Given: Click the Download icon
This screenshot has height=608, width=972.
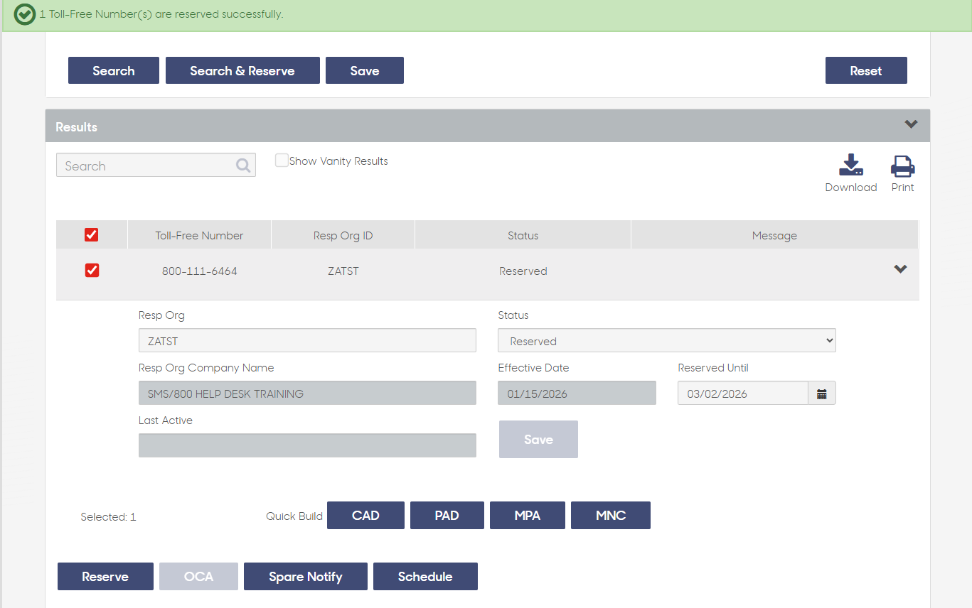Looking at the screenshot, I should 850,165.
